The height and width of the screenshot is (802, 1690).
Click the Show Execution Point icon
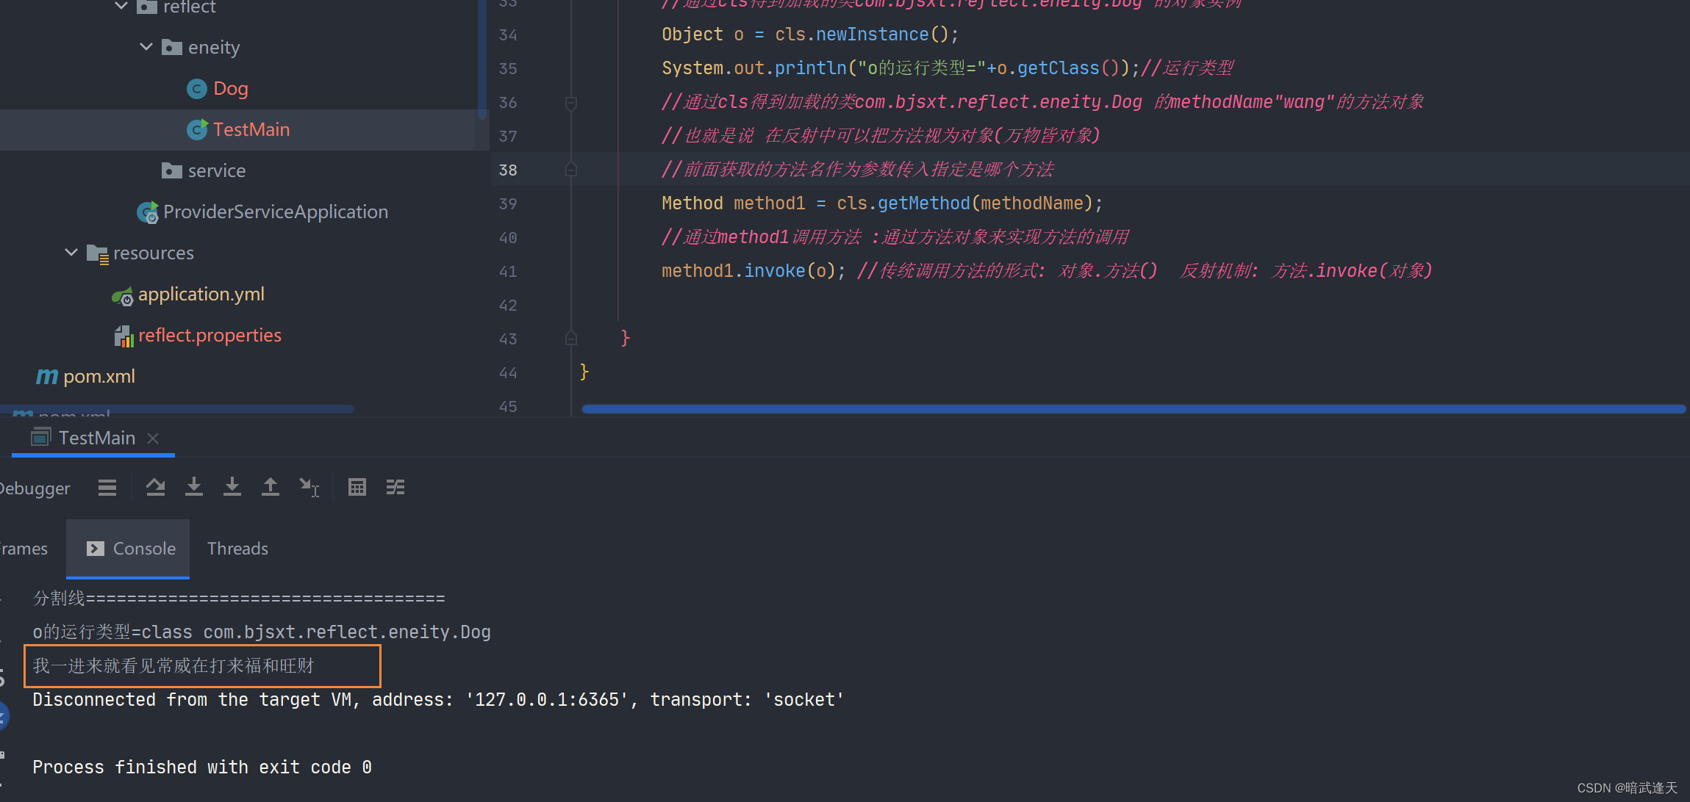(x=107, y=488)
